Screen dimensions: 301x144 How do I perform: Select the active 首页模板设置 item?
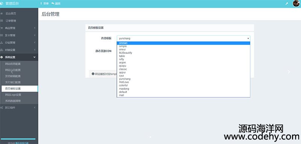[20, 89]
